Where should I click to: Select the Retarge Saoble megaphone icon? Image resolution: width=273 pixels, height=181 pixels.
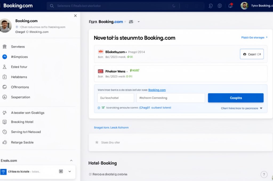(4, 142)
